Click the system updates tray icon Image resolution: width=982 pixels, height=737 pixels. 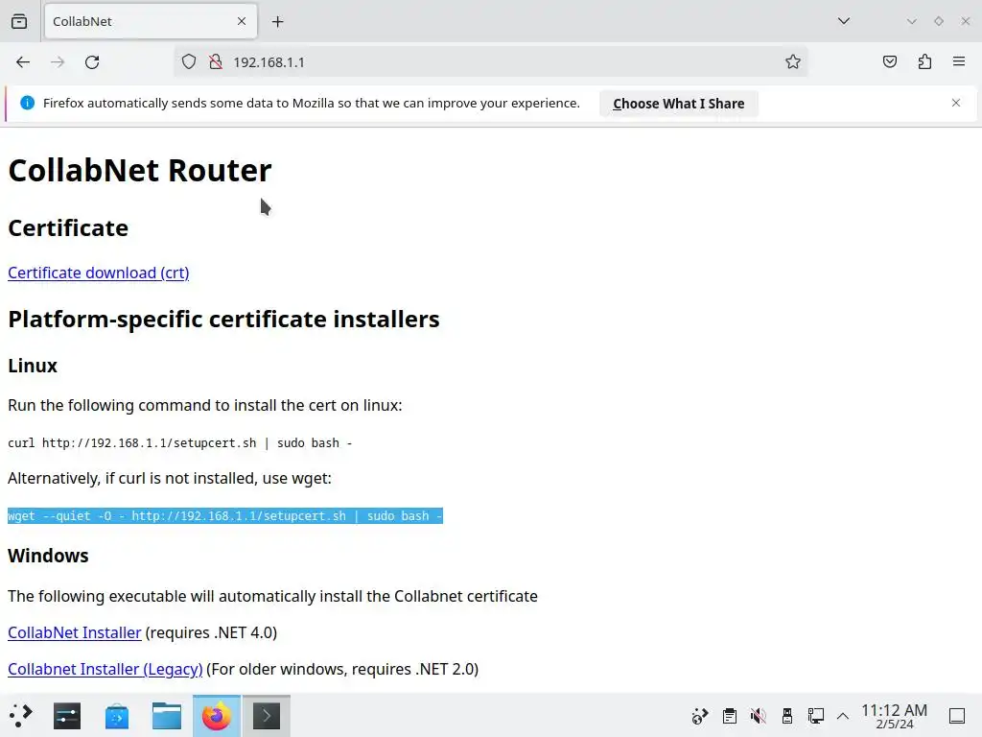699,716
